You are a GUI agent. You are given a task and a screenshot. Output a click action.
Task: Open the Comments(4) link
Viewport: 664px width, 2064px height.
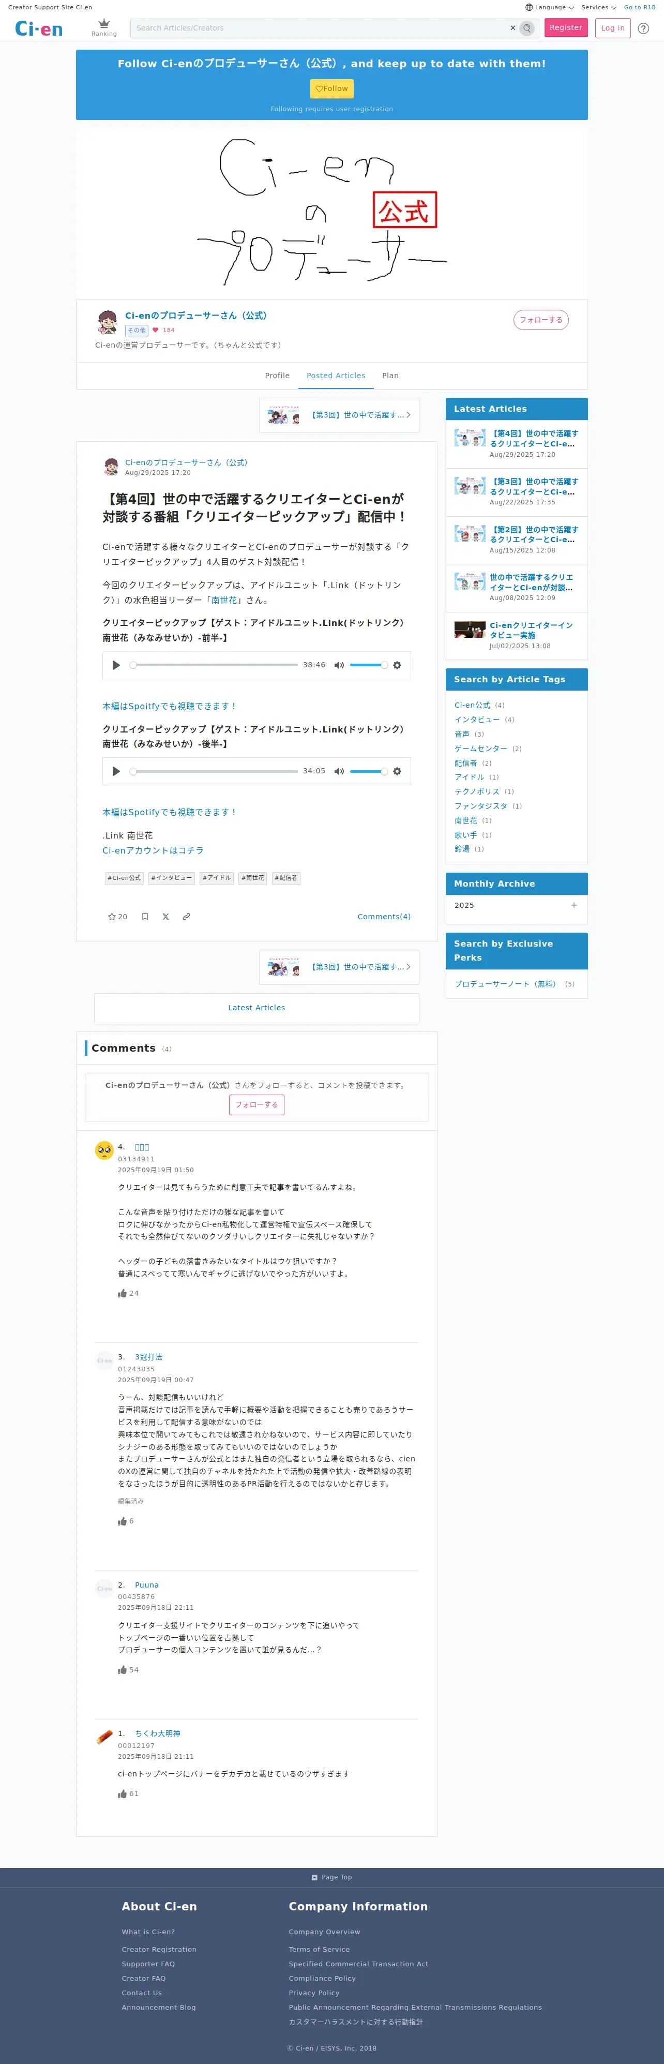click(x=384, y=917)
